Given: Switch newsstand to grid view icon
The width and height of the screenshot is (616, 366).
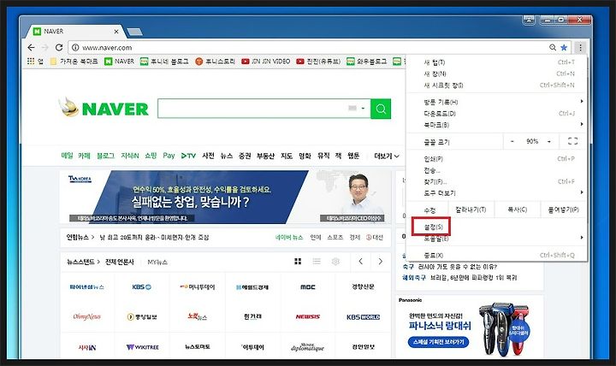Looking at the screenshot, I should pyautogui.click(x=298, y=261).
